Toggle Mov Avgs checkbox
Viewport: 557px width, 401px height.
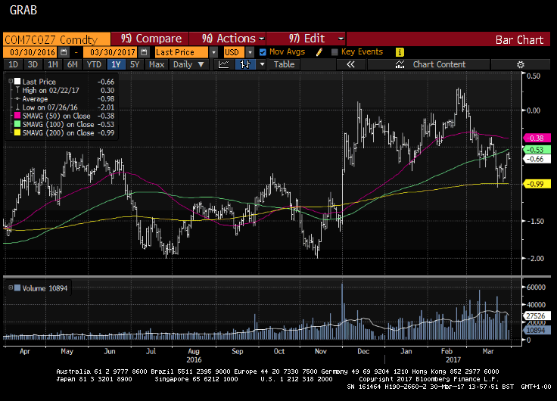[x=263, y=52]
